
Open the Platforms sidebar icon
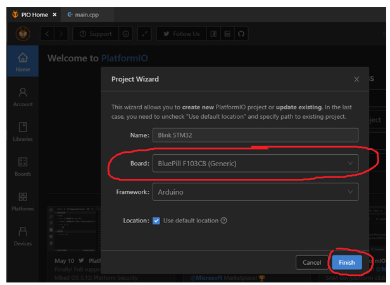(23, 200)
